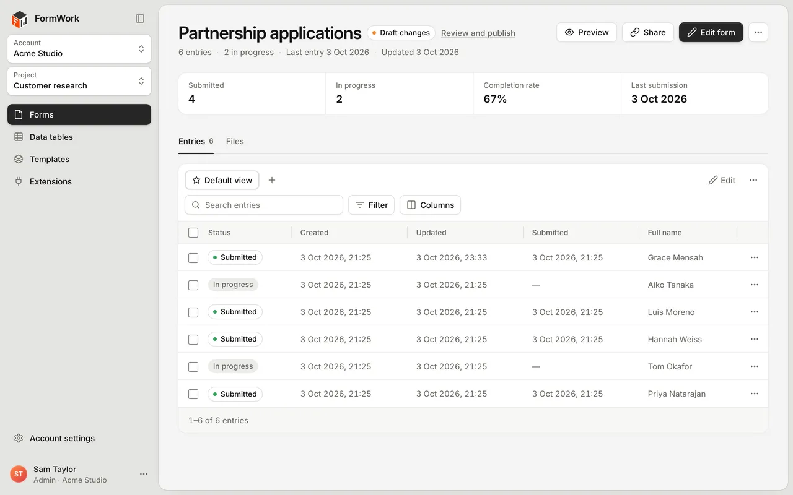The height and width of the screenshot is (495, 793).
Task: Open row actions for Grace Mensah
Action: 755,257
